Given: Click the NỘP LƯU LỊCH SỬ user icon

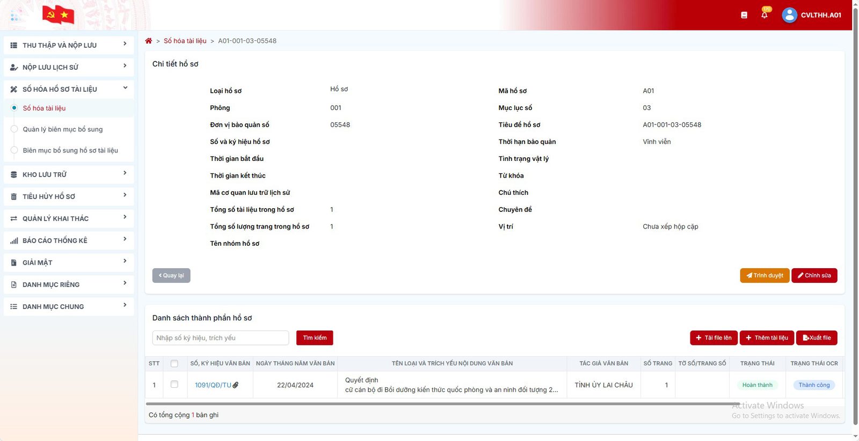Looking at the screenshot, I should [x=14, y=68].
